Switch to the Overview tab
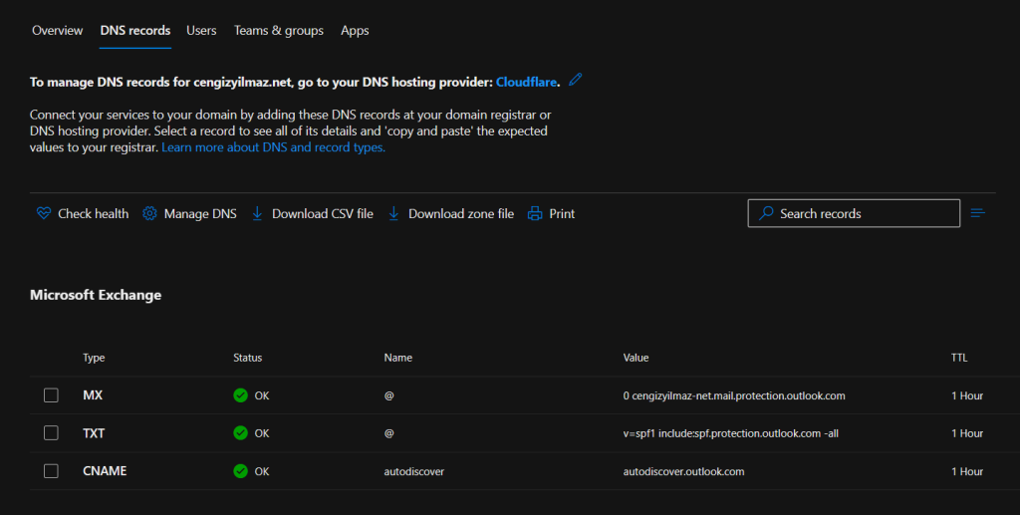The image size is (1020, 515). pos(57,31)
